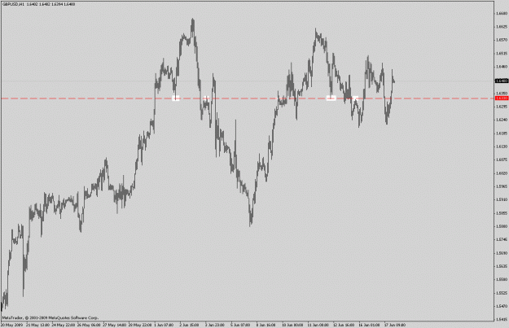This screenshot has height=328, width=509.
Task: Click the 1.6625 price axis label
Action: click(502, 27)
